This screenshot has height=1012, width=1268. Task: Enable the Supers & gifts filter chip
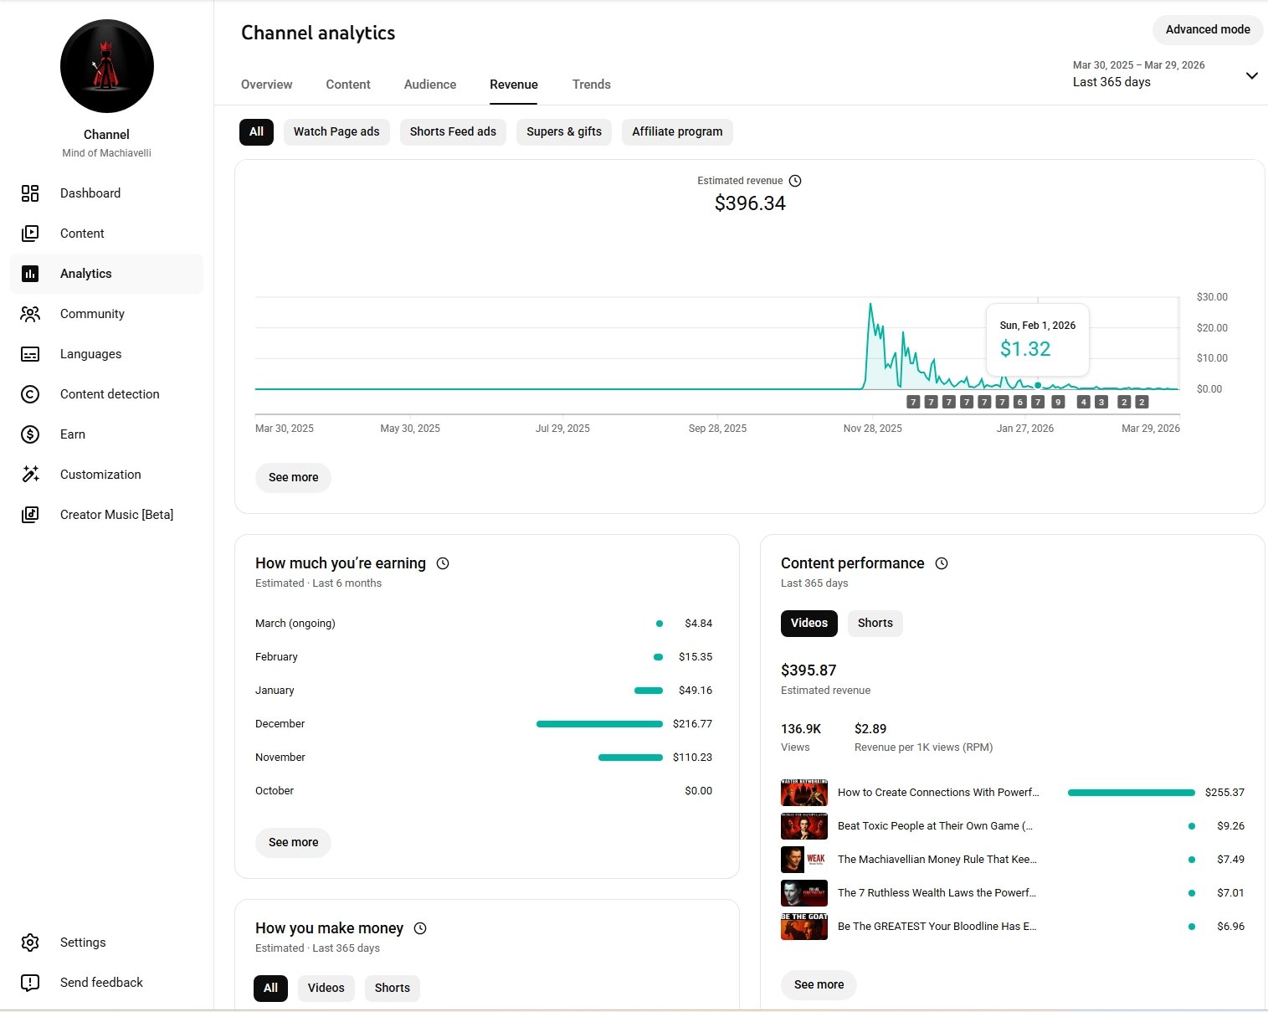coord(563,132)
